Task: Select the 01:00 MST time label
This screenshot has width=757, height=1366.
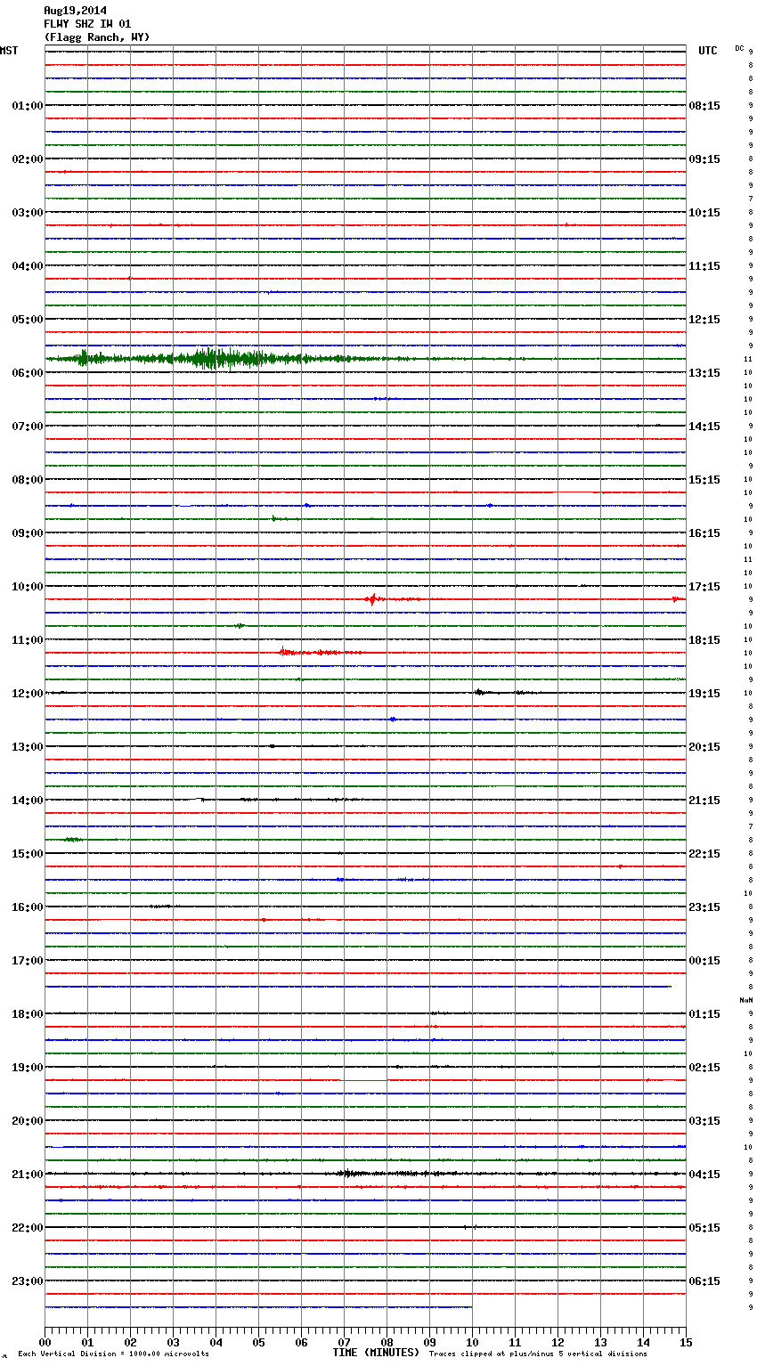Action: pos(27,106)
